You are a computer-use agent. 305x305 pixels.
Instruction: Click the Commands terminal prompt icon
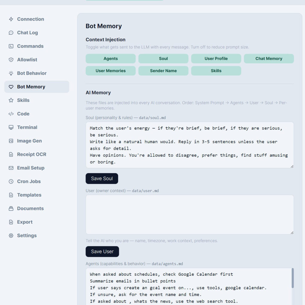[x=11, y=46]
